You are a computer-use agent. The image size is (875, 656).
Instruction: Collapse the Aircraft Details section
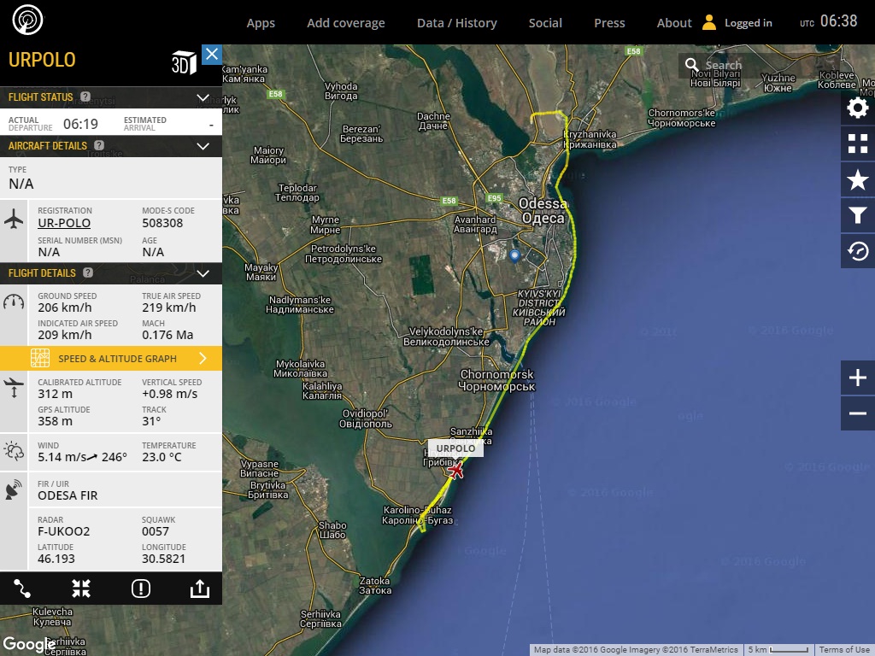click(203, 146)
